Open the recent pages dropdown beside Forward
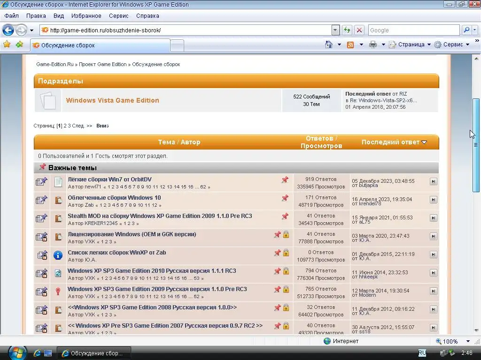 pos(31,30)
